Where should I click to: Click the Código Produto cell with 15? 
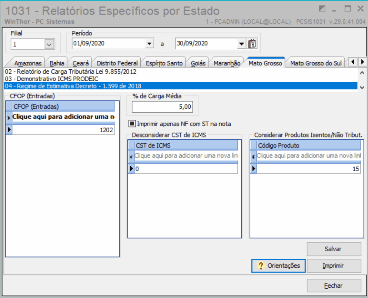308,169
